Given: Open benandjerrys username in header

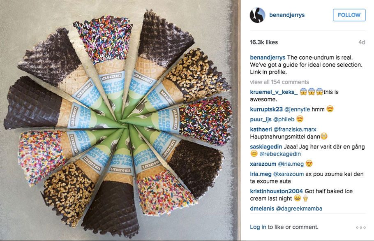Looking at the screenshot, I should pyautogui.click(x=287, y=15).
